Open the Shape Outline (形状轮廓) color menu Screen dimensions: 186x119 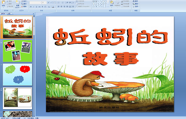[126, 4]
